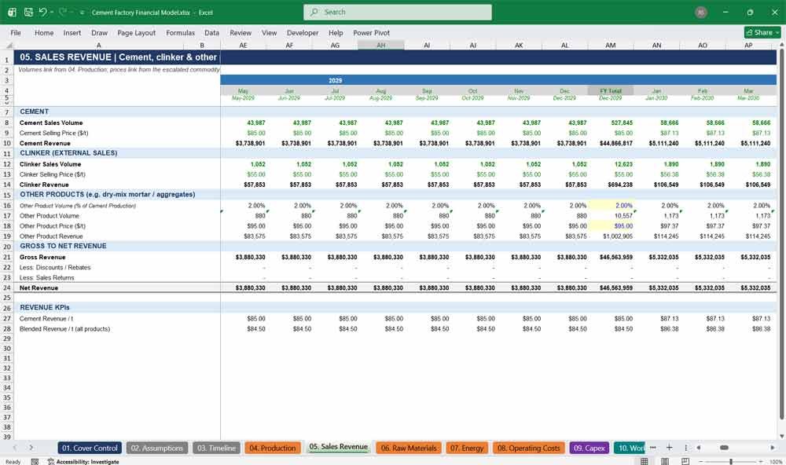The height and width of the screenshot is (465, 786).
Task: Click the 100% zoom level
Action: coord(776,462)
